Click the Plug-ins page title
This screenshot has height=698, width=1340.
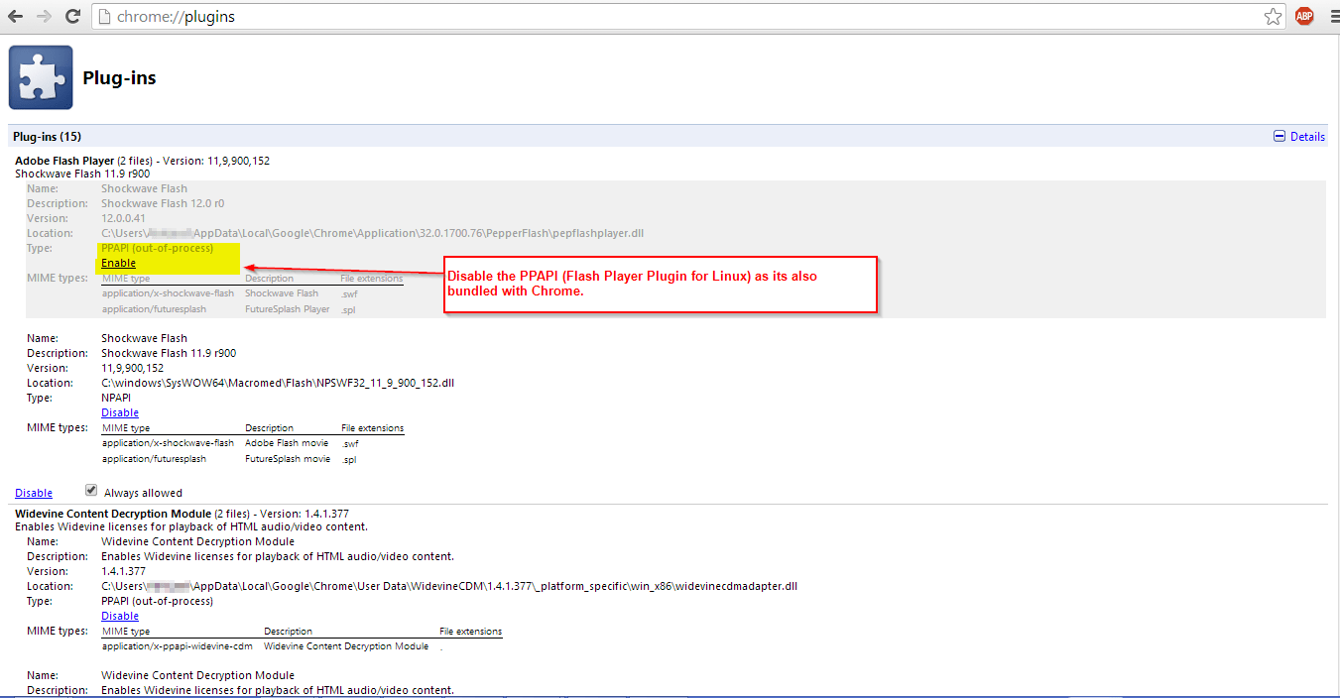click(119, 78)
